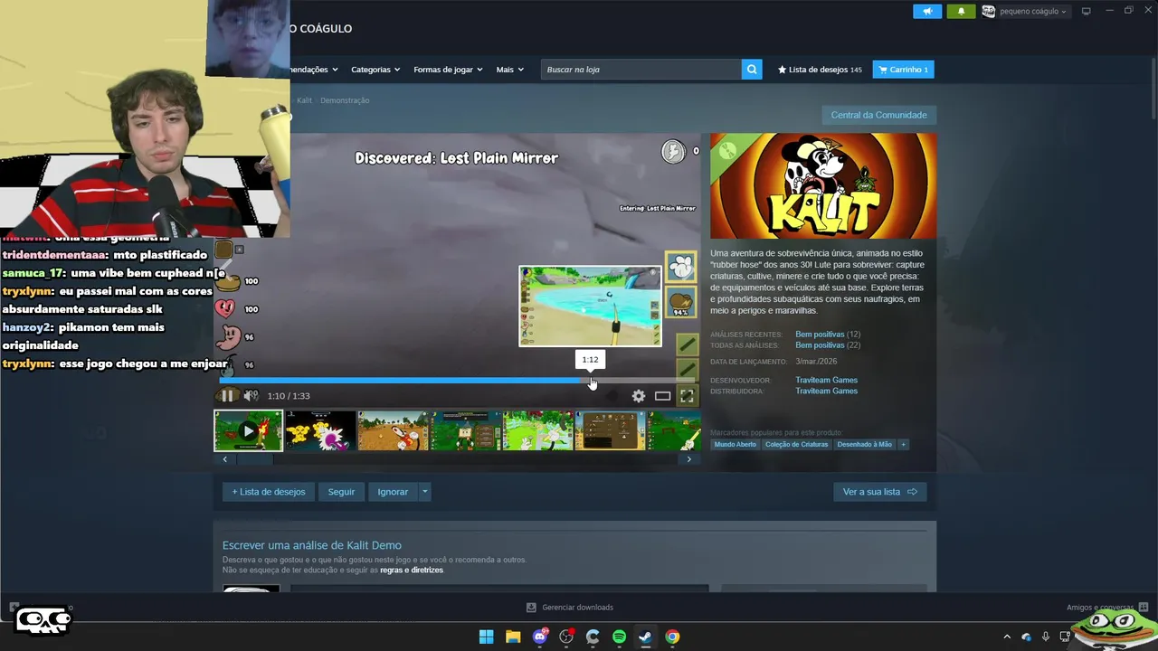Viewport: 1158px width, 651px height.
Task: Open Discord from taskbar
Action: tap(540, 637)
